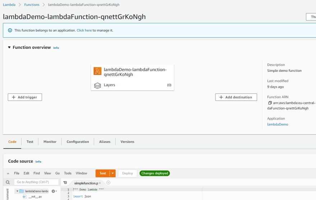Open the File menu in the code editor
The width and height of the screenshot is (316, 200).
click(x=17, y=173)
